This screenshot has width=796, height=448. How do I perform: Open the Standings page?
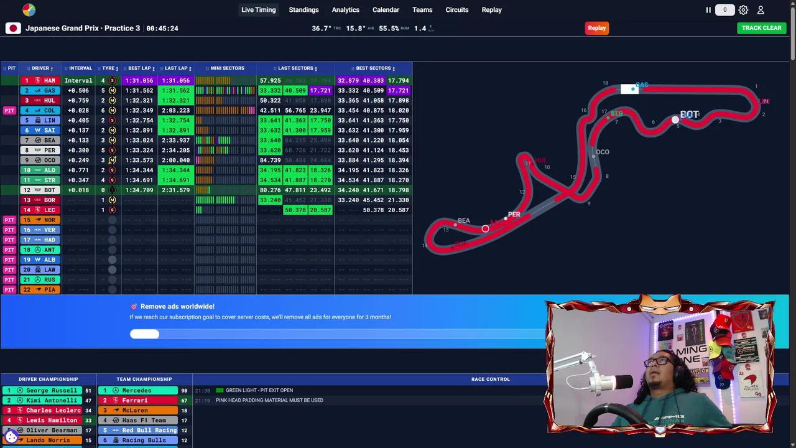(303, 10)
